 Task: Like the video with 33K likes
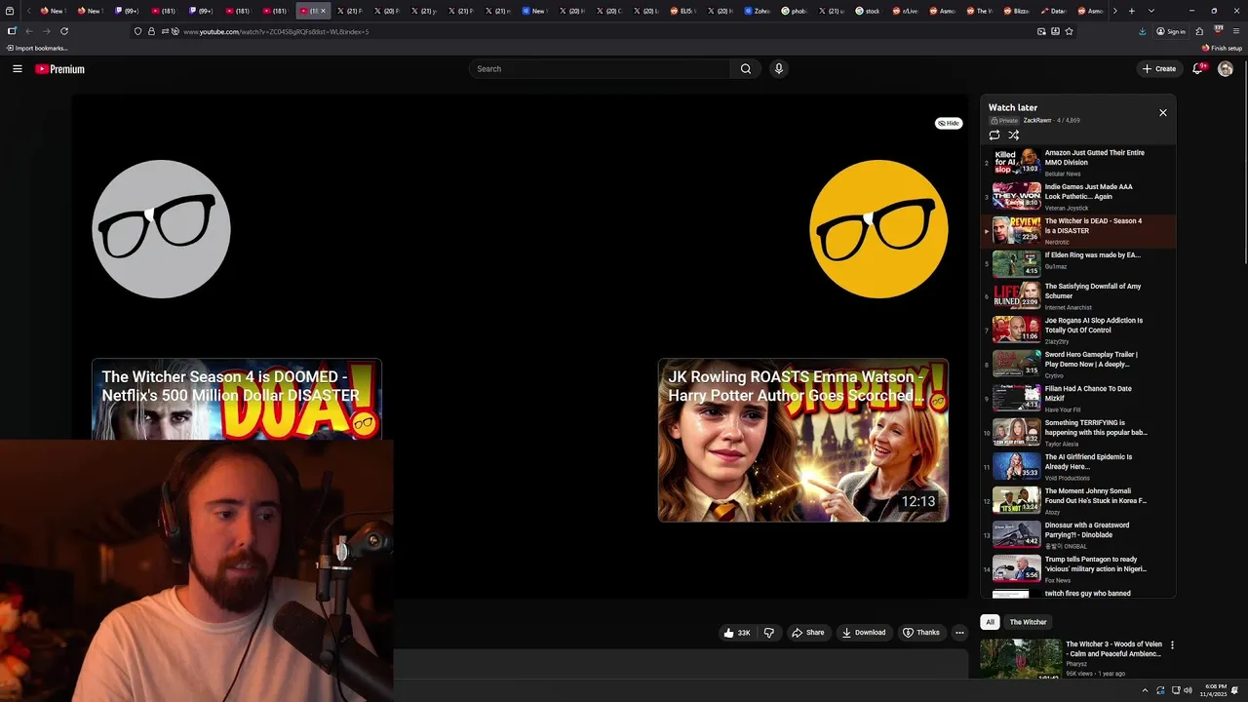737,633
